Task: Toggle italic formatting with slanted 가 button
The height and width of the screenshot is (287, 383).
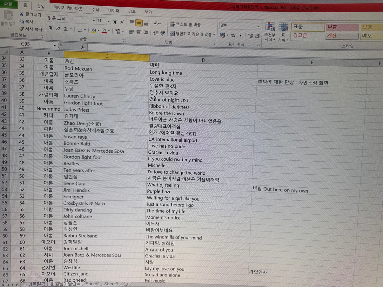Action: [58, 29]
